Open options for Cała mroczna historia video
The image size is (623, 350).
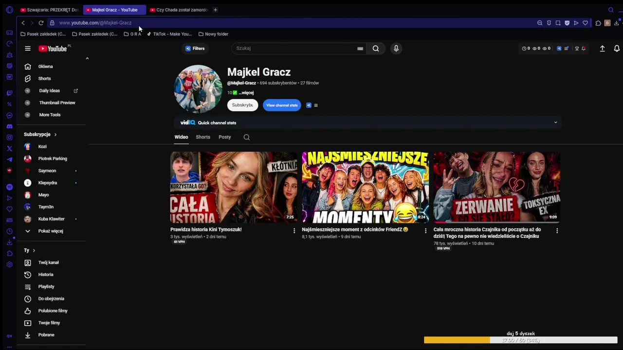557,231
